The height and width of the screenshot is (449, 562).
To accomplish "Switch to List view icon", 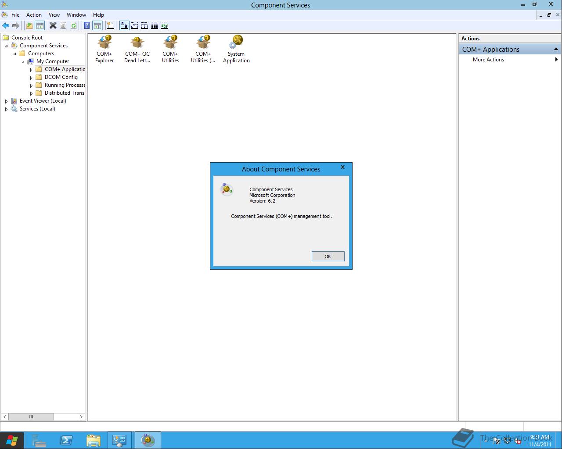I will point(144,25).
